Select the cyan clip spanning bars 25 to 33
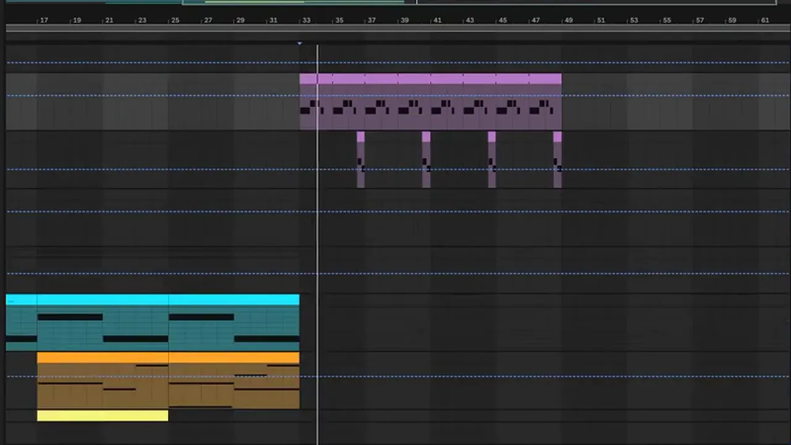 click(x=234, y=323)
